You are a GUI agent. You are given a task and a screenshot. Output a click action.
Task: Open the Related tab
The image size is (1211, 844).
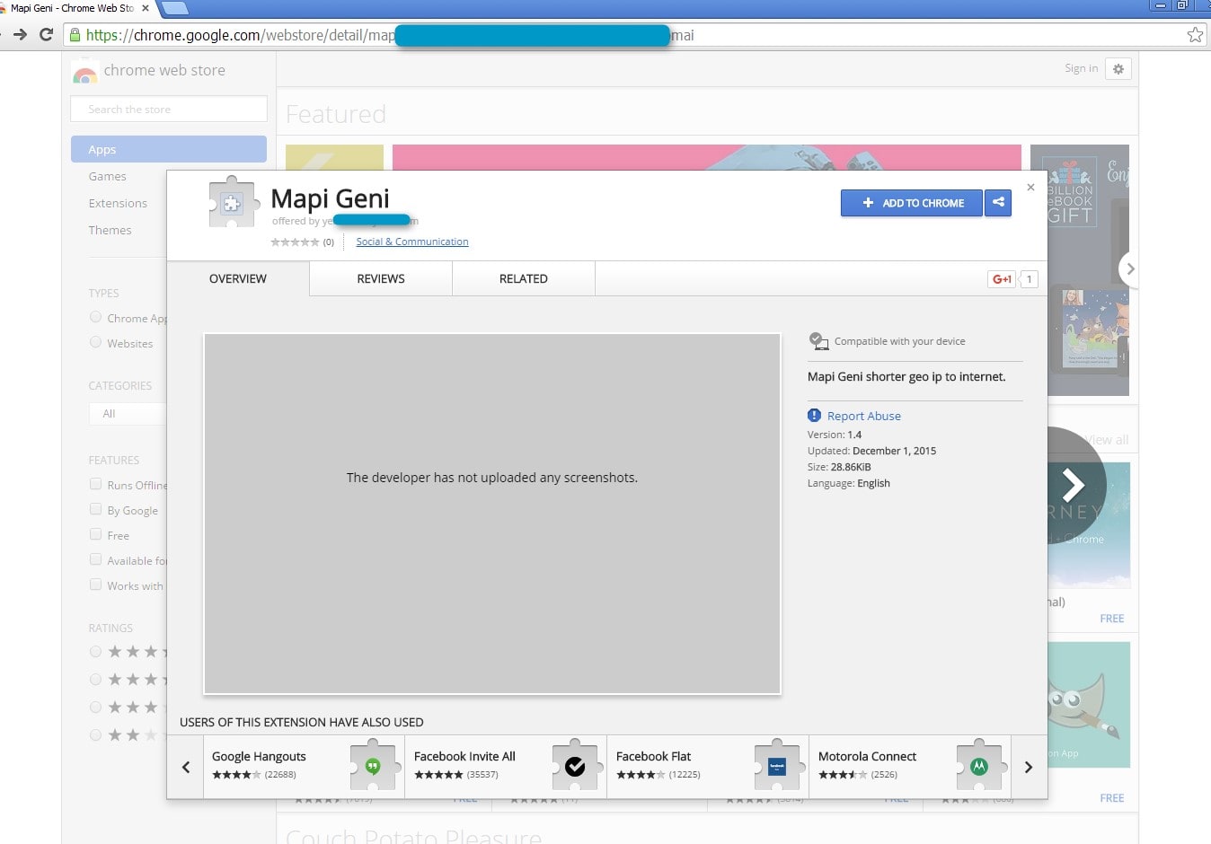click(524, 279)
